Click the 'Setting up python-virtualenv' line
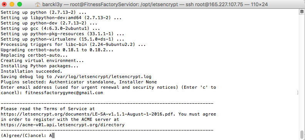Screen dimensions: 305x140 (x=63, y=39)
